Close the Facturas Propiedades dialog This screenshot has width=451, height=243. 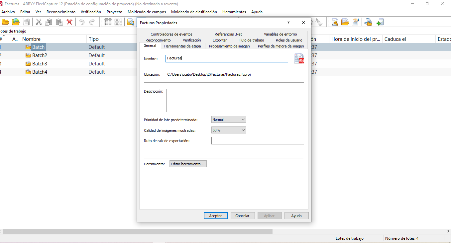click(303, 23)
